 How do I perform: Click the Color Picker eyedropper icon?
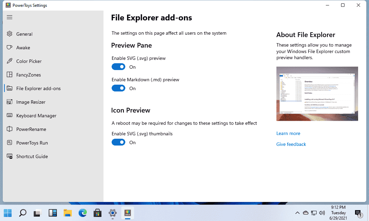[10, 61]
